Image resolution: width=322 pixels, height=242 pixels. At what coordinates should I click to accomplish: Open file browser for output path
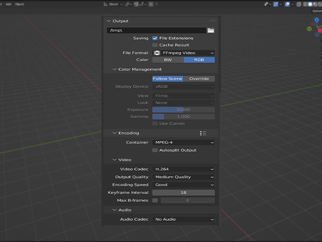tap(211, 29)
